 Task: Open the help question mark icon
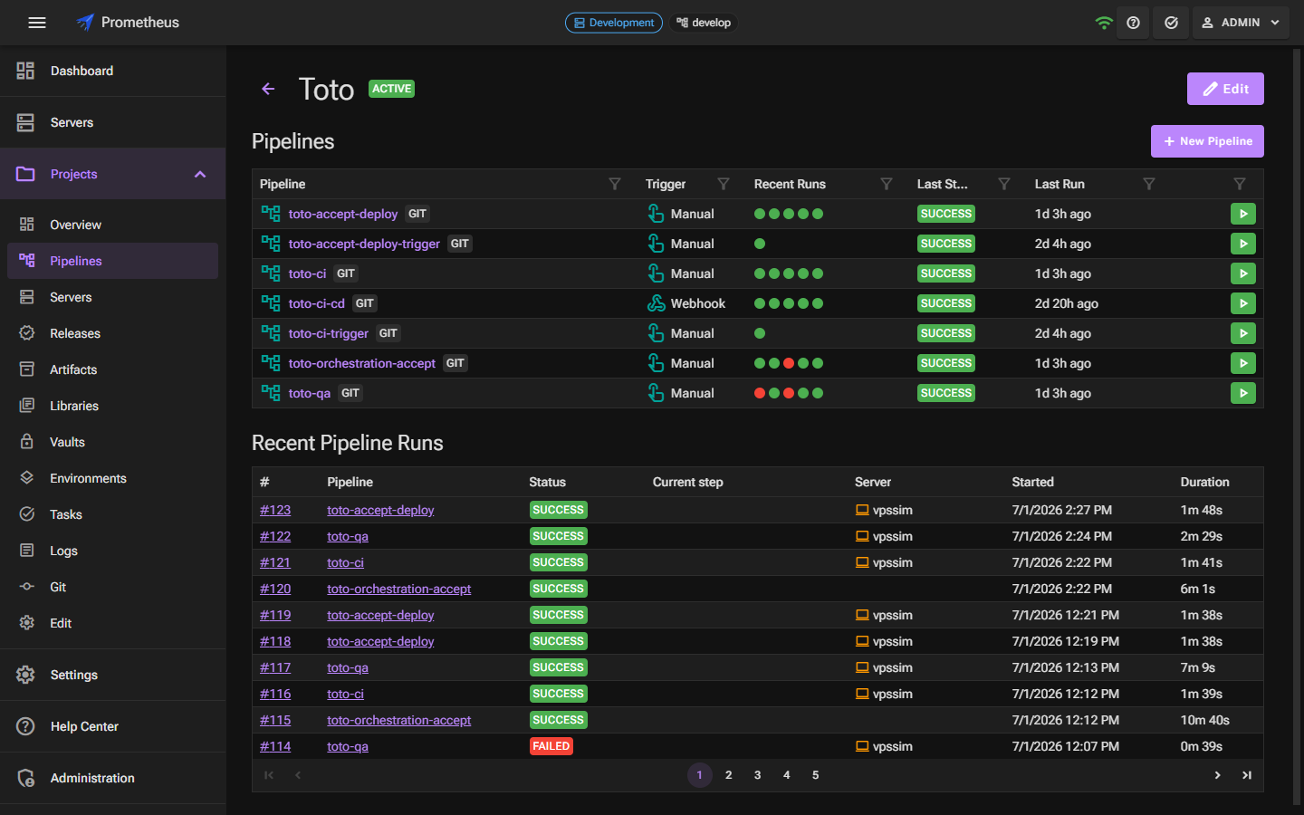[1133, 23]
